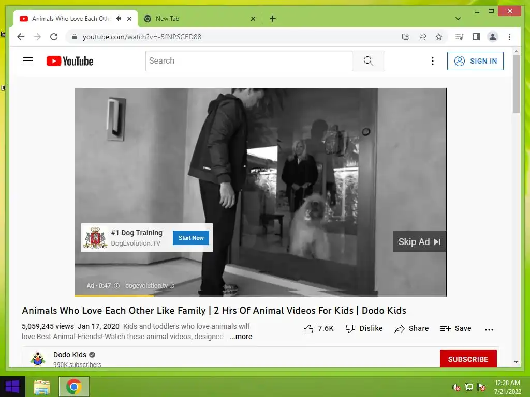Expand the tab search chevron
Viewport: 530px width, 397px height.
pos(458,19)
